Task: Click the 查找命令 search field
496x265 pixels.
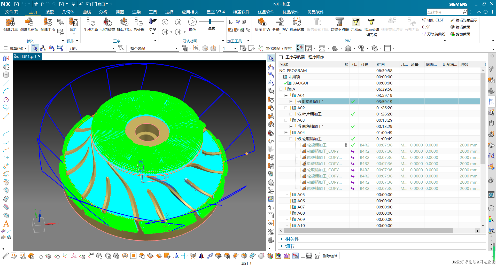Action: point(447,12)
